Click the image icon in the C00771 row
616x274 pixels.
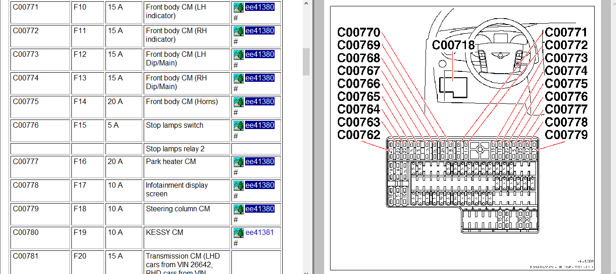[239, 7]
